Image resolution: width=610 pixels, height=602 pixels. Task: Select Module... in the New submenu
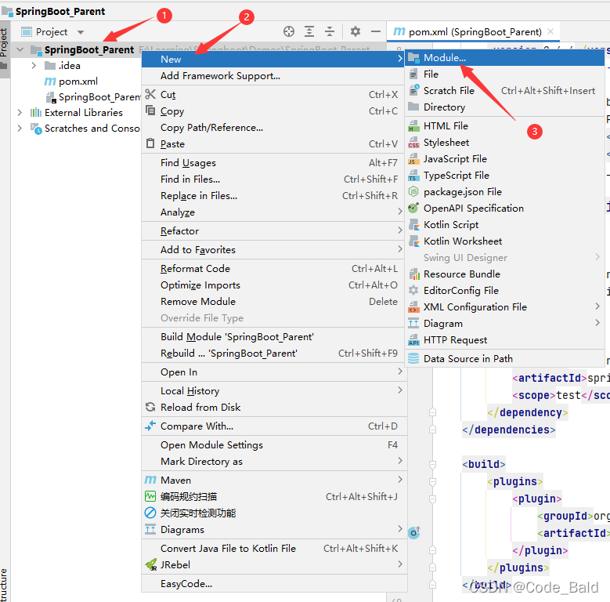pos(504,58)
